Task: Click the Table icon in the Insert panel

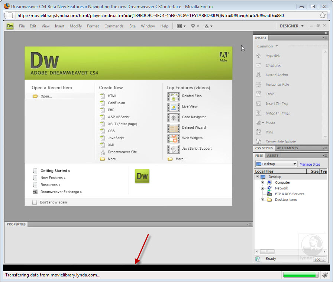Action: (x=258, y=94)
